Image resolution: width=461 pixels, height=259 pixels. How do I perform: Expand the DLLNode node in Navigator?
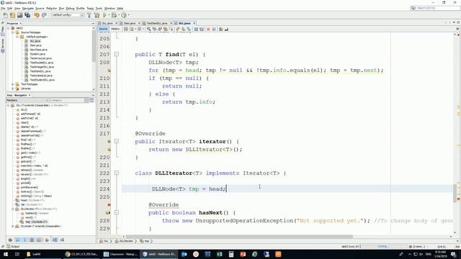pos(13,227)
